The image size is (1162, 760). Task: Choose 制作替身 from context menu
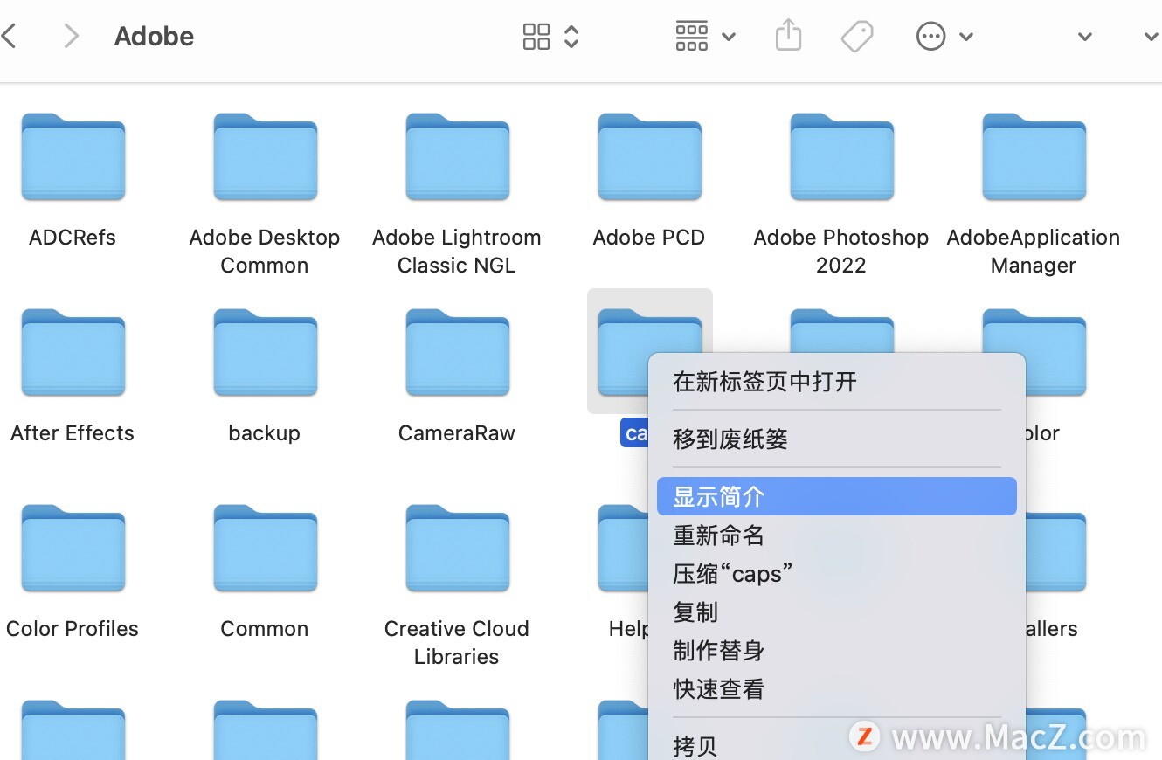[836, 650]
